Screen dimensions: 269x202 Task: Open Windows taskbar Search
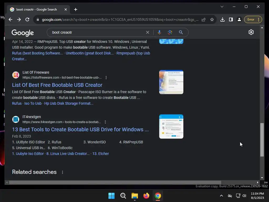coord(123,196)
